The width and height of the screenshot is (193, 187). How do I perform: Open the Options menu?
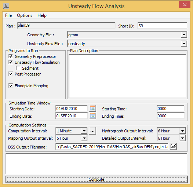click(x=25, y=15)
